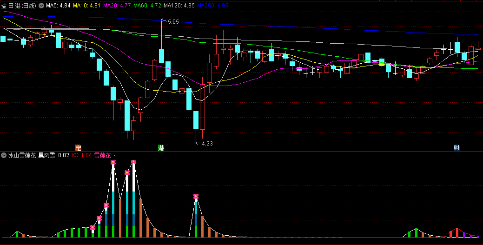Viewport: 483px width, 245px height.
Task: Click the MA120: 4.85 label
Action: pos(179,6)
